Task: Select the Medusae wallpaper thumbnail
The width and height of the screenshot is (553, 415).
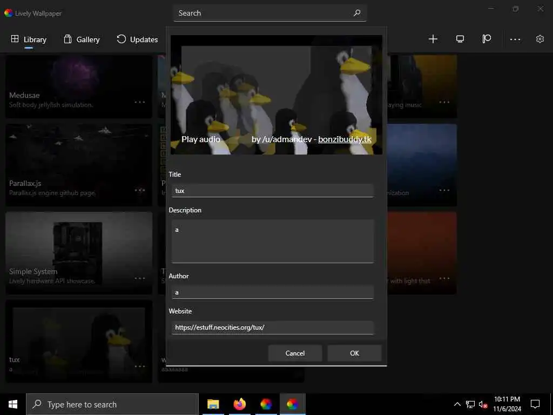Action: coord(79,86)
